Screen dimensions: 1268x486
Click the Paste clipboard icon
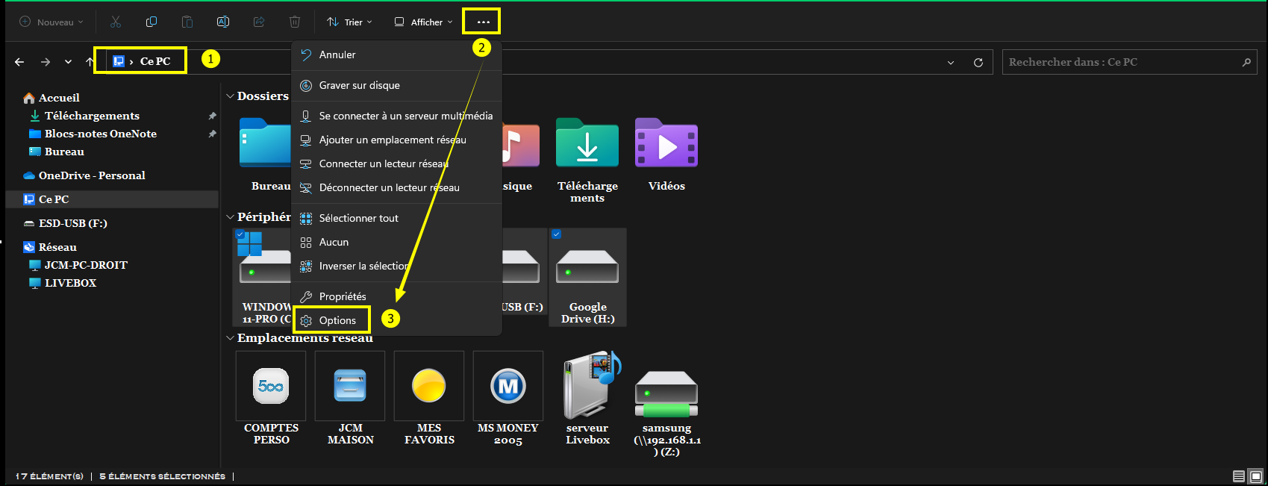click(x=187, y=22)
